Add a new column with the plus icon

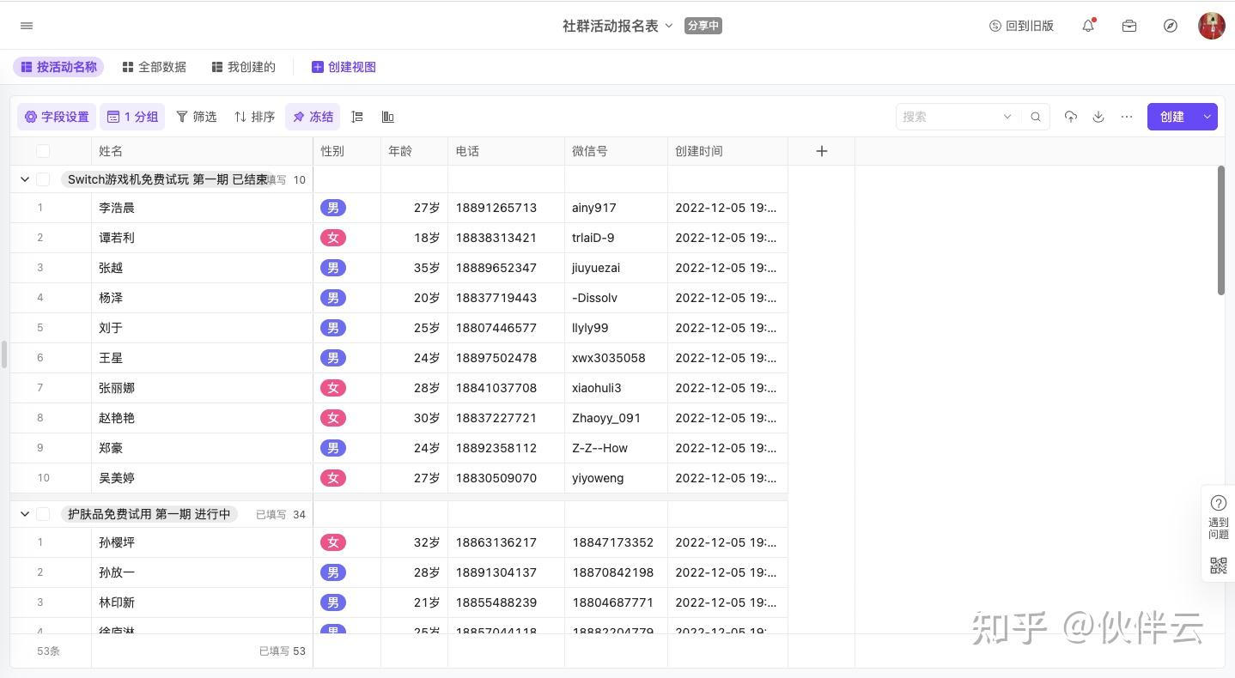point(822,151)
